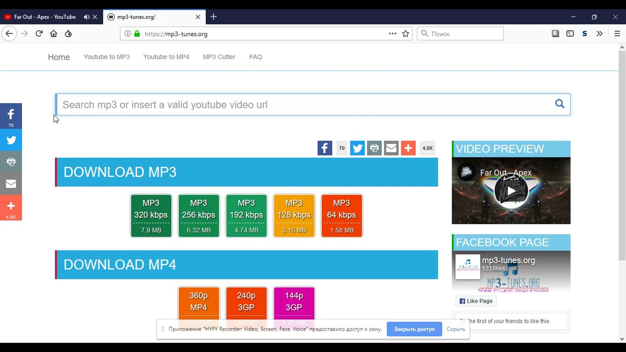Download the MP3 320 kbps file
This screenshot has height=352, width=626.
tap(151, 216)
